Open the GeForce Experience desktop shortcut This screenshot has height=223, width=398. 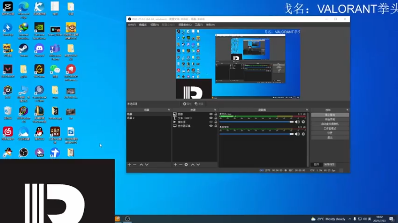click(39, 31)
